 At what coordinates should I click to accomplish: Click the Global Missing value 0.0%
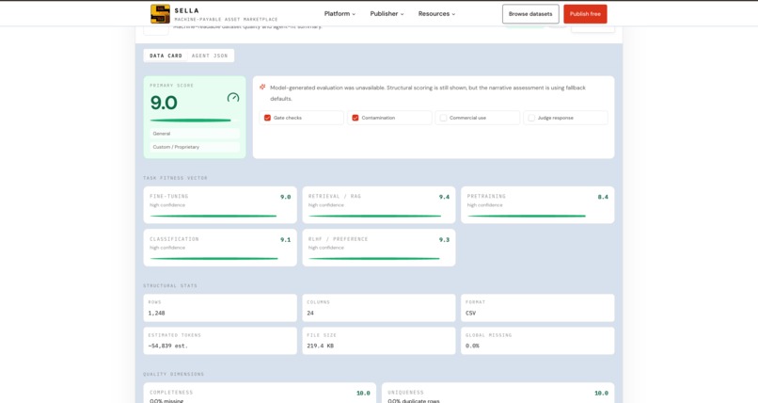pos(472,346)
